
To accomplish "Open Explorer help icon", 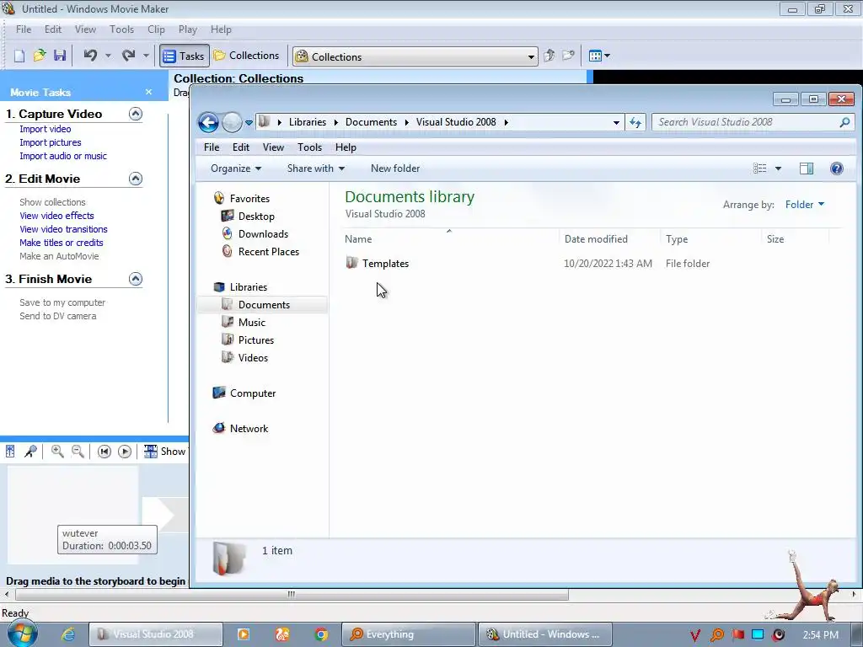I will [x=837, y=168].
